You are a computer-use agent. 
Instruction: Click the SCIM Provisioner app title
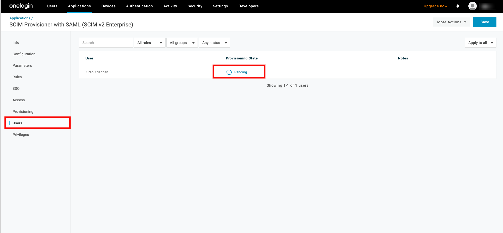tap(71, 25)
